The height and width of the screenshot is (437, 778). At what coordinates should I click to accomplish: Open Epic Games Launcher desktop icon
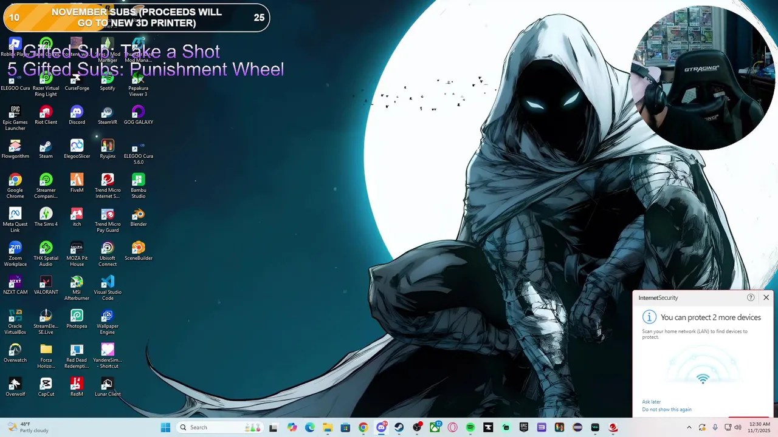pyautogui.click(x=15, y=118)
